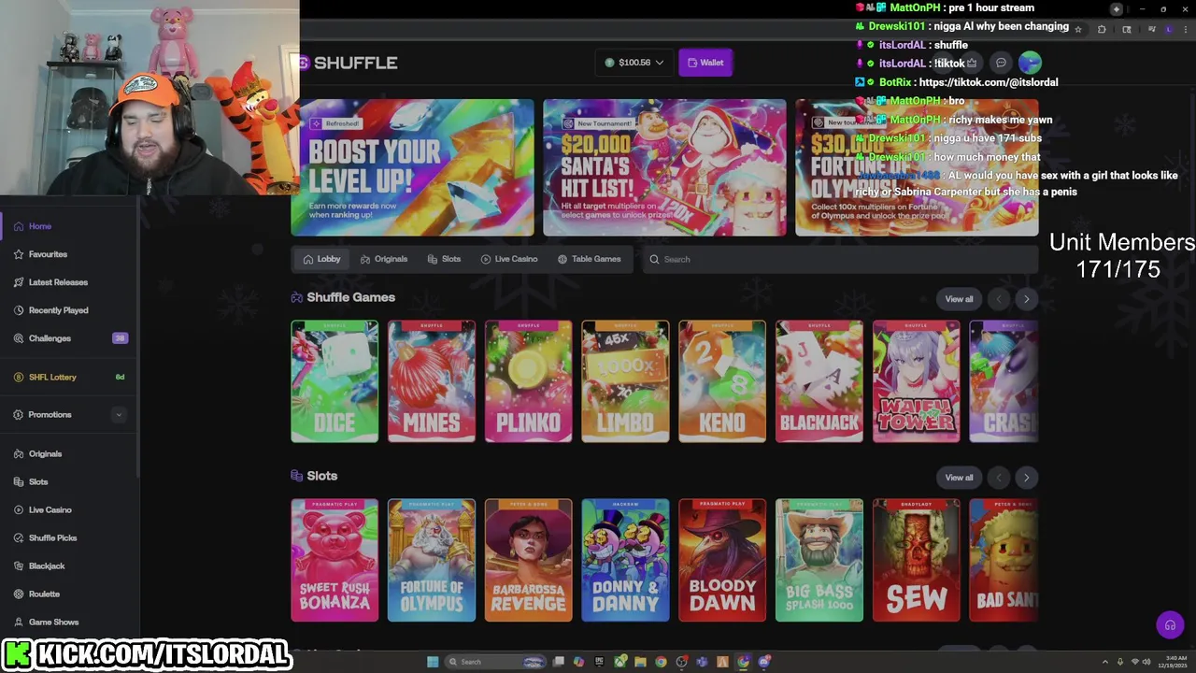Open the Waifu Tower game card
This screenshot has height=673, width=1196.
click(x=916, y=381)
